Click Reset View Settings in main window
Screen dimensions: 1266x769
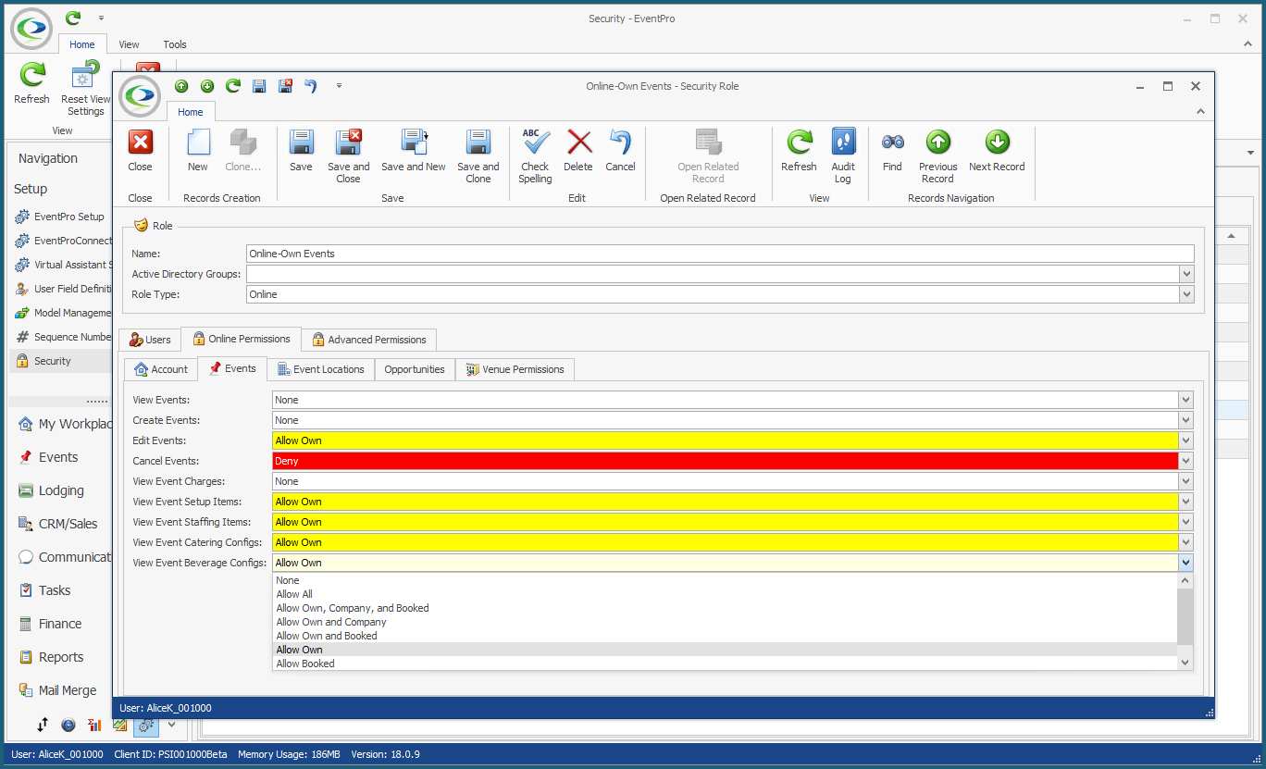[x=85, y=88]
